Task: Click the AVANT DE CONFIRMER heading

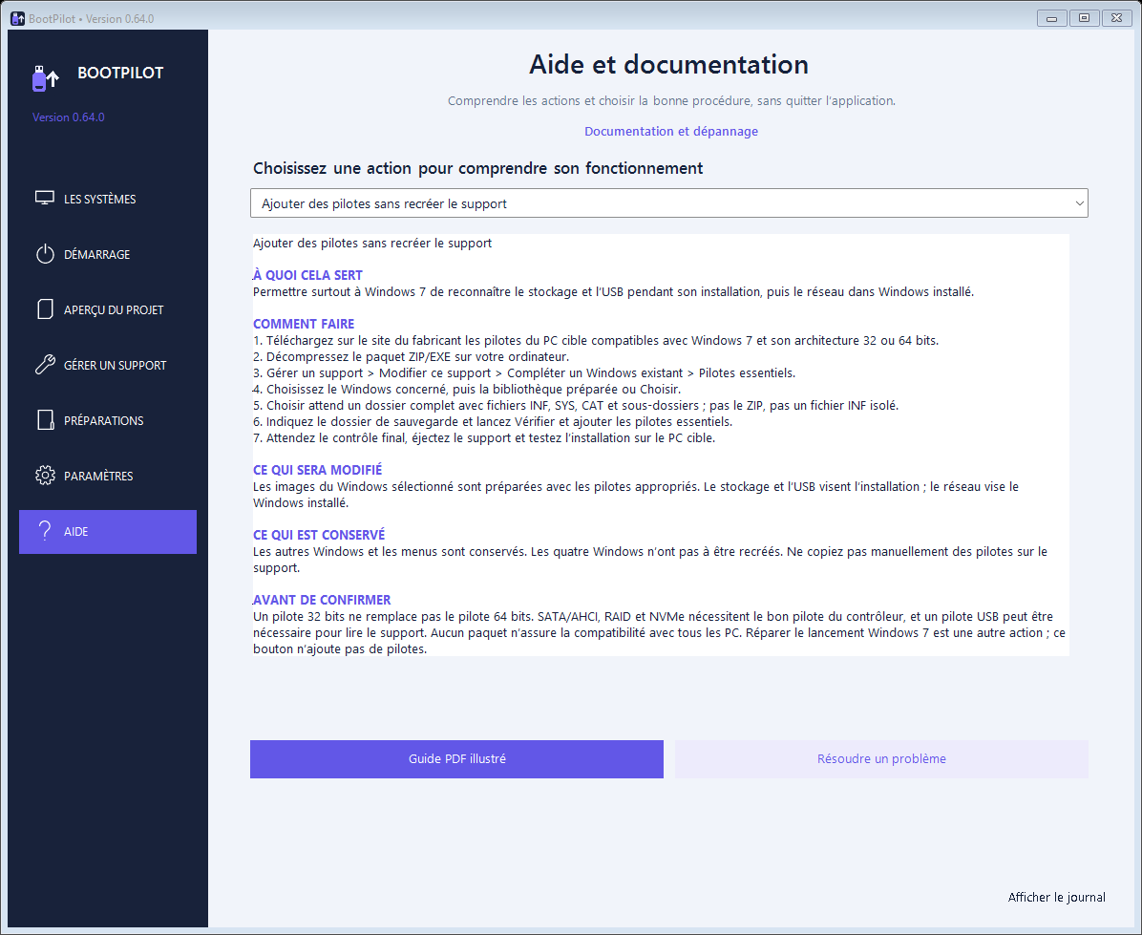Action: [x=322, y=600]
